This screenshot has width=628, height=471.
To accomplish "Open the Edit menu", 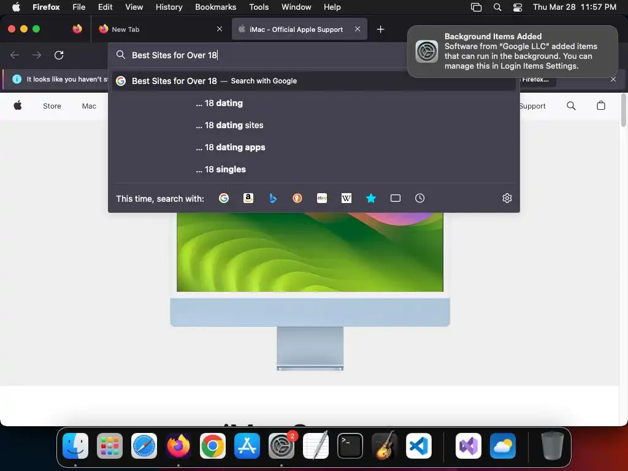I will pyautogui.click(x=105, y=7).
